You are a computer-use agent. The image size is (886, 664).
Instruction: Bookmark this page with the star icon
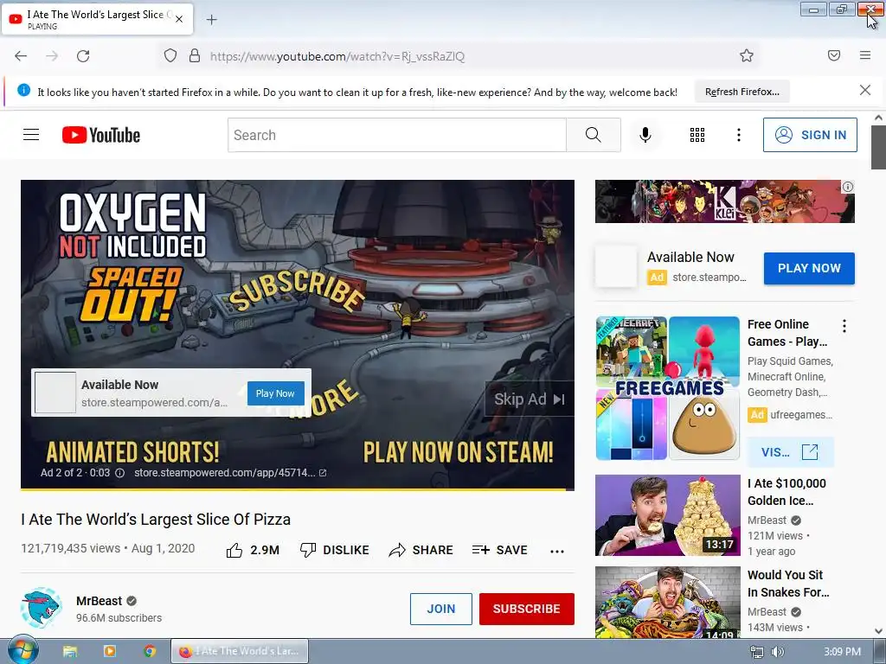[x=747, y=55]
